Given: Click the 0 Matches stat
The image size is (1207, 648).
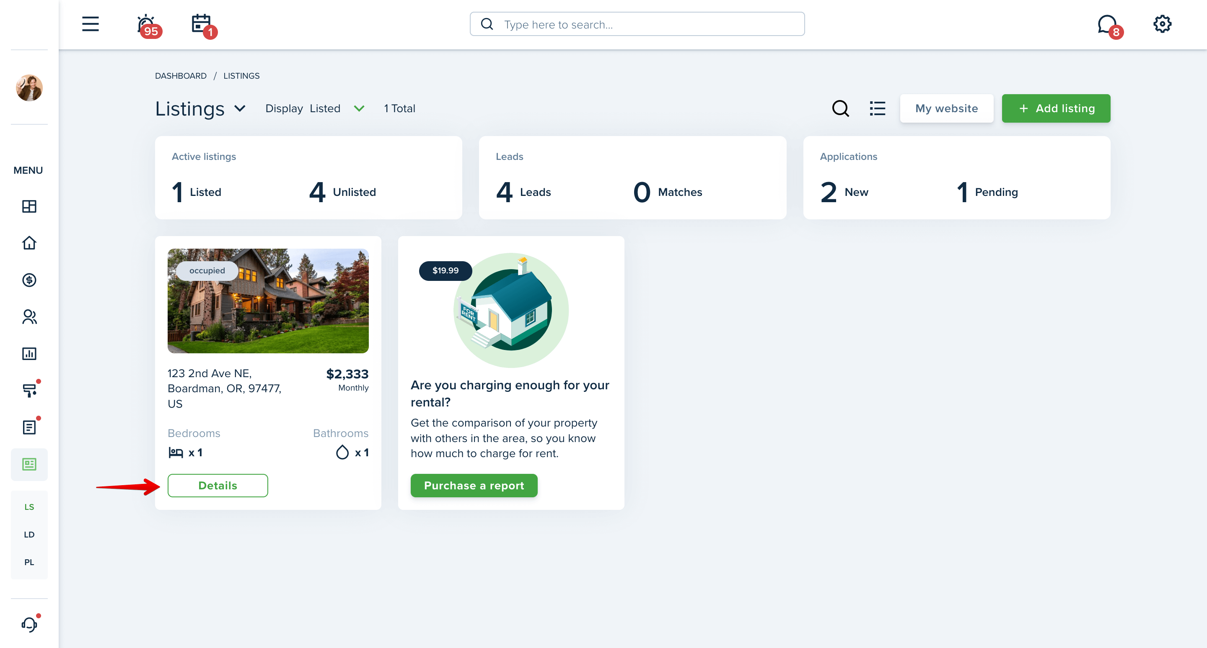Looking at the screenshot, I should point(668,192).
